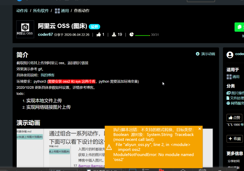Open the 网络服务 category link
This screenshot has height=171, width=244.
[x=235, y=103]
